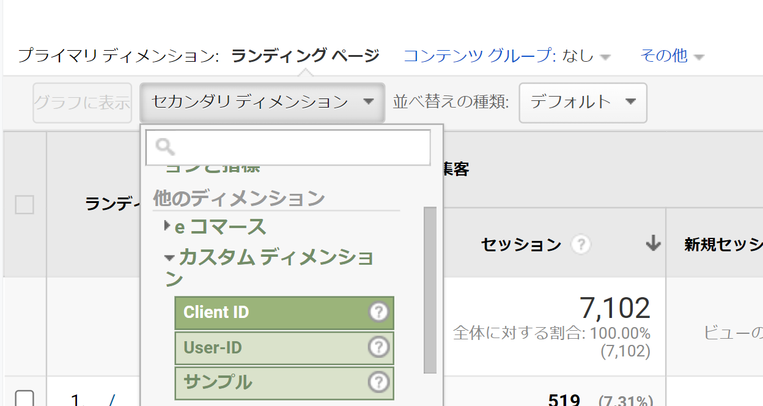Click the User-ID help question mark icon
This screenshot has width=763, height=406.
(x=378, y=347)
